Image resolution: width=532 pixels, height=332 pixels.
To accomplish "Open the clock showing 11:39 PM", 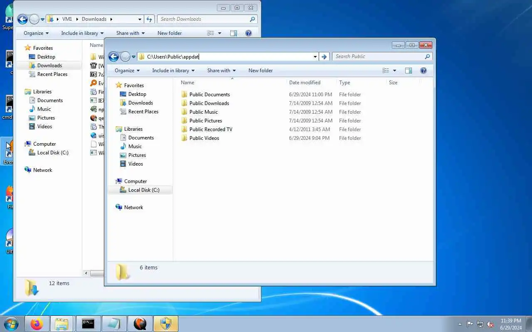I will [x=511, y=324].
